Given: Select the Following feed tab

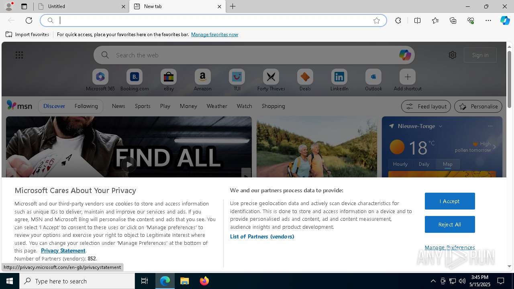Looking at the screenshot, I should (86, 106).
